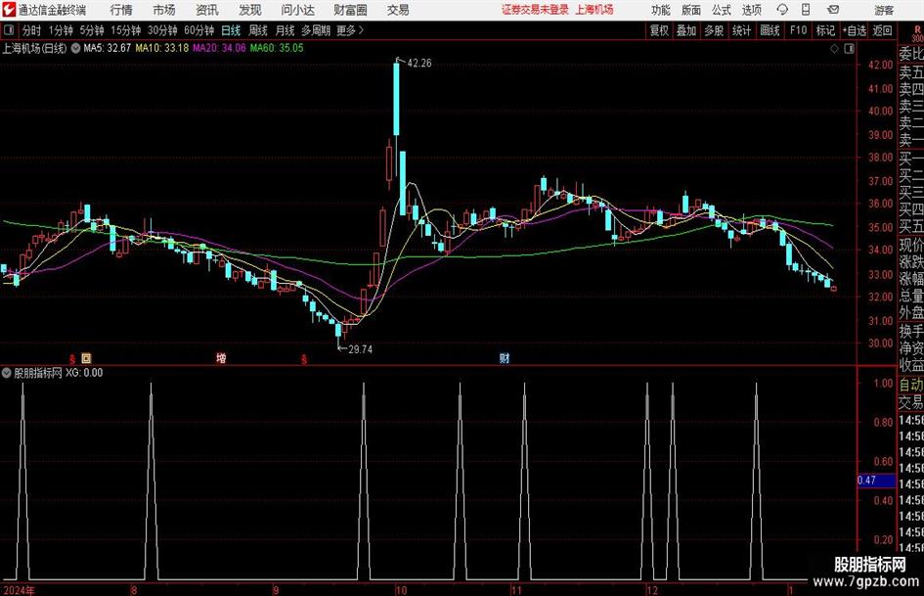
Task: Open the 多周期 multi-period view
Action: coord(316,30)
